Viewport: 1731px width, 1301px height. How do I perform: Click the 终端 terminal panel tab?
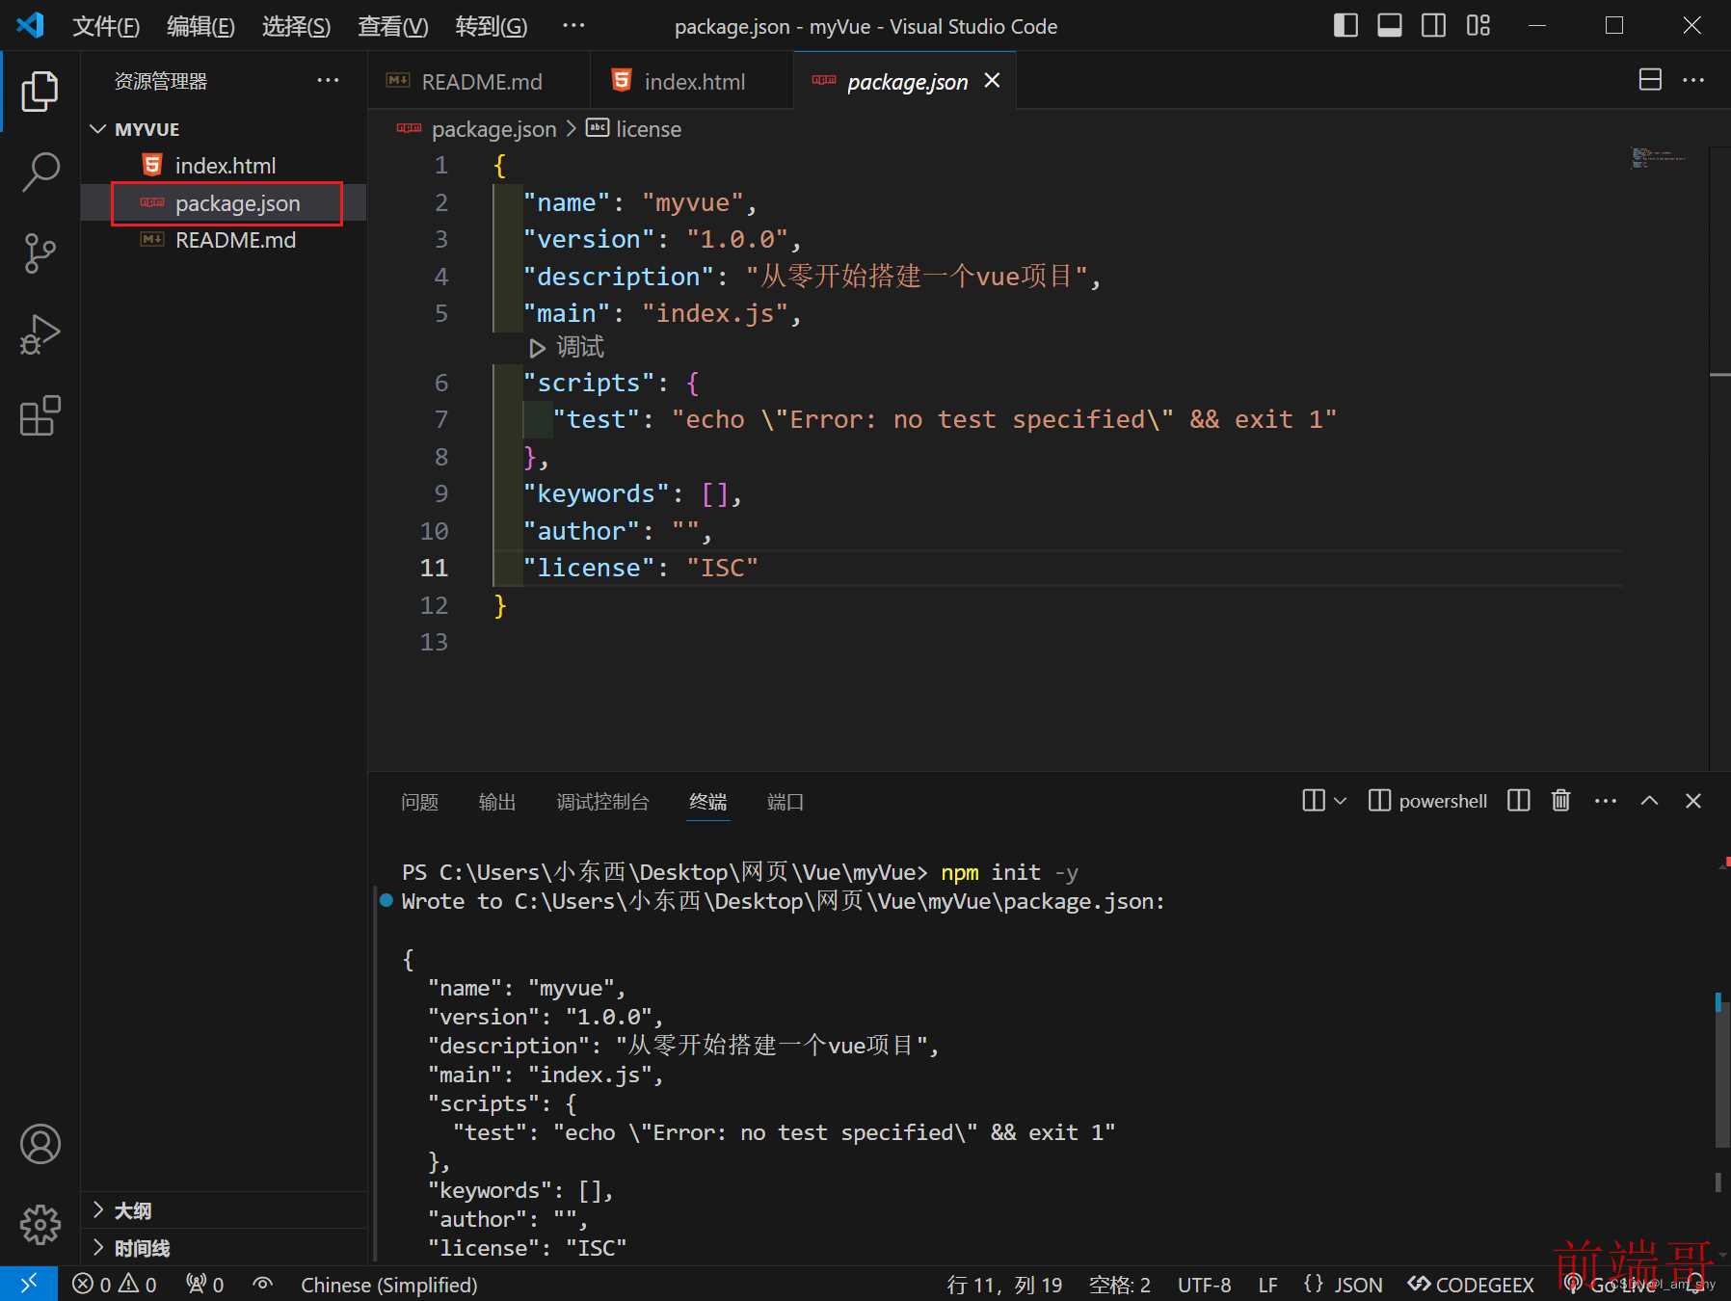pos(707,801)
